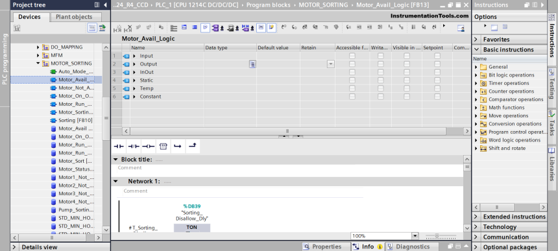The image size is (558, 251).
Task: Click the MFM folder icon
Action: click(45, 55)
